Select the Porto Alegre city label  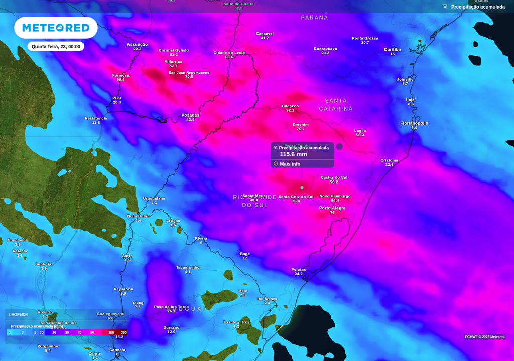tap(332, 208)
